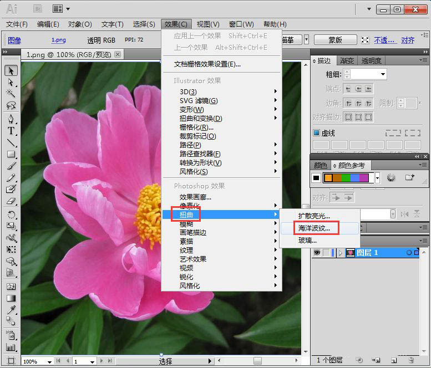The height and width of the screenshot is (368, 431).
Task: Switch to the 透明度 tab
Action: tap(371, 60)
